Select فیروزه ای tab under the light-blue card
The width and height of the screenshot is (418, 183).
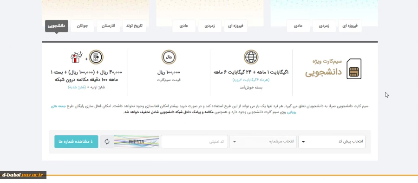point(350,26)
